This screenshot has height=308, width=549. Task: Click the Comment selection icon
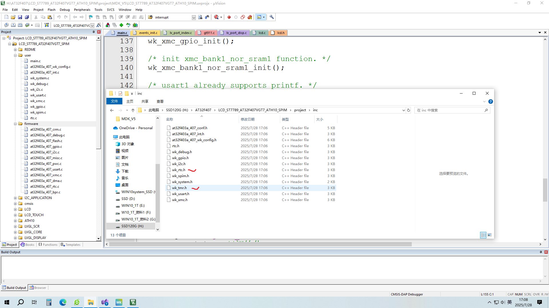[x=134, y=17]
